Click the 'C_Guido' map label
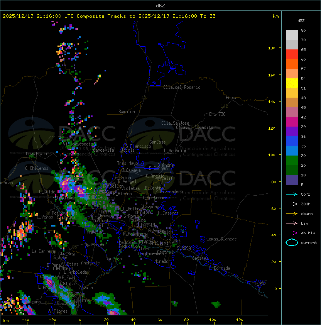This screenshot has width=321, height=325. [x=47, y=192]
